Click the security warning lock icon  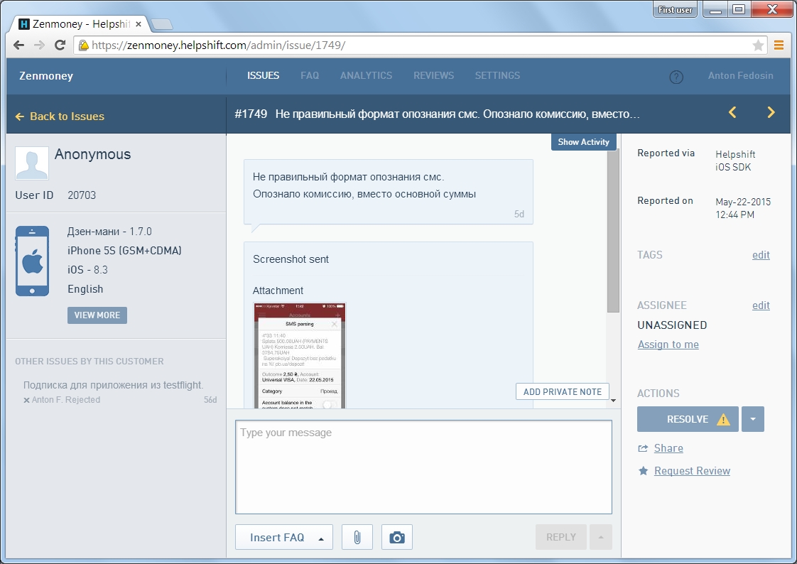(x=84, y=45)
